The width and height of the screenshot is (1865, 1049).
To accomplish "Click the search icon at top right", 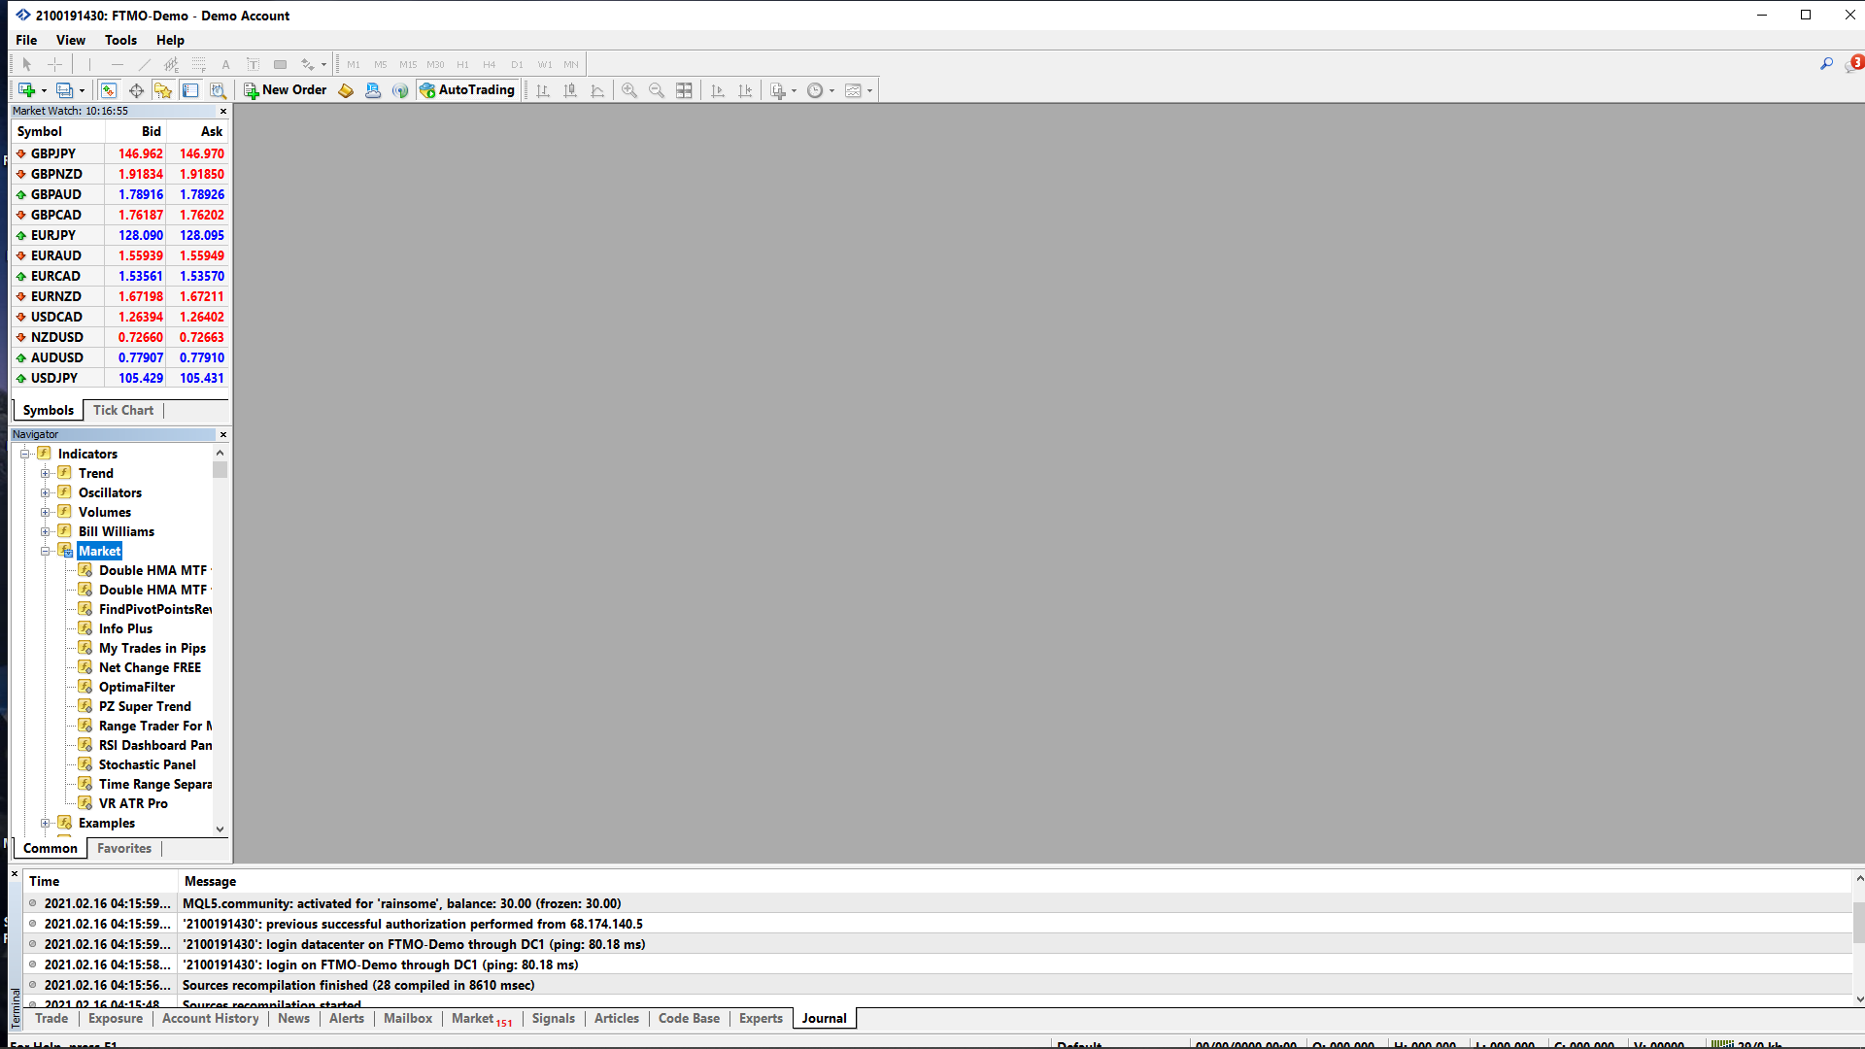I will (1826, 64).
